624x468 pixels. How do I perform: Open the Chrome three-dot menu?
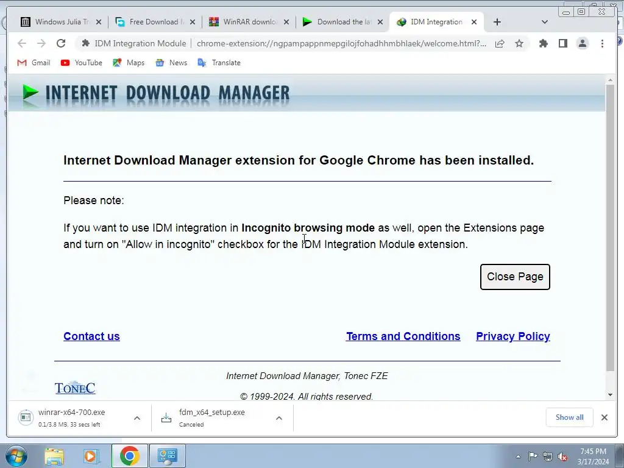tap(602, 43)
